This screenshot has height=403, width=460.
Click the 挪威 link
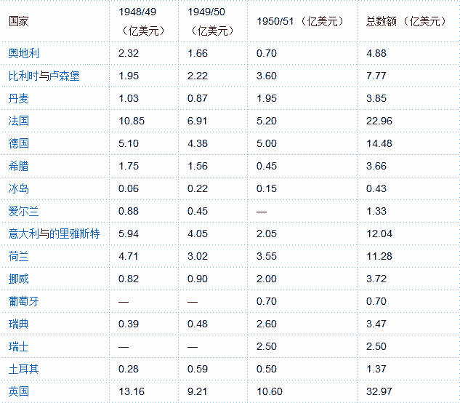point(19,279)
